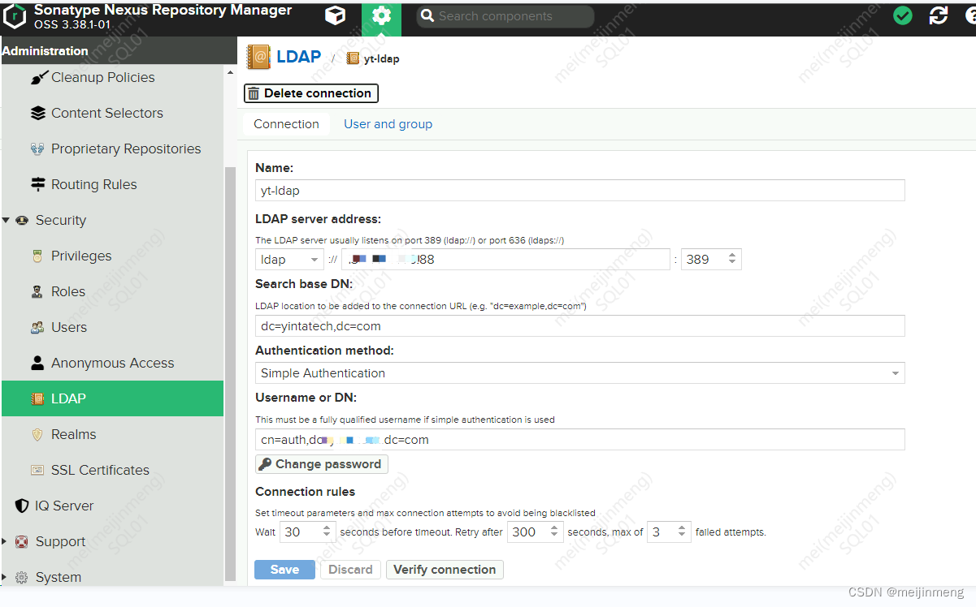Click the Users group icon
Viewport: 976px width, 607px height.
click(x=37, y=328)
